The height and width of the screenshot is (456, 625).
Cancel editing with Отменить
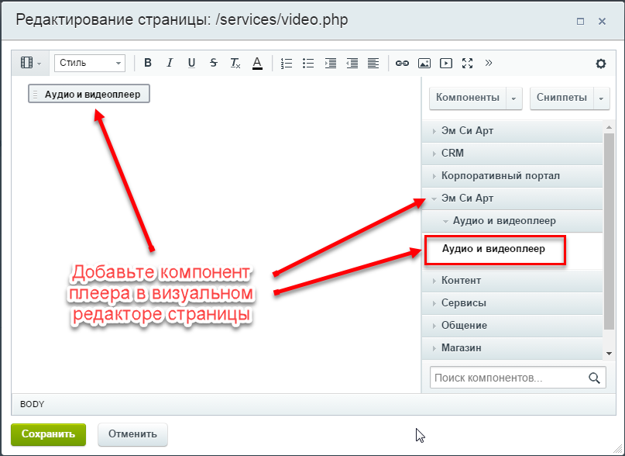click(x=132, y=434)
